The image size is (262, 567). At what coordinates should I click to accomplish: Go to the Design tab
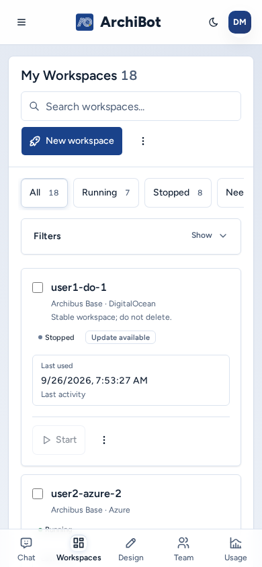pos(131,549)
